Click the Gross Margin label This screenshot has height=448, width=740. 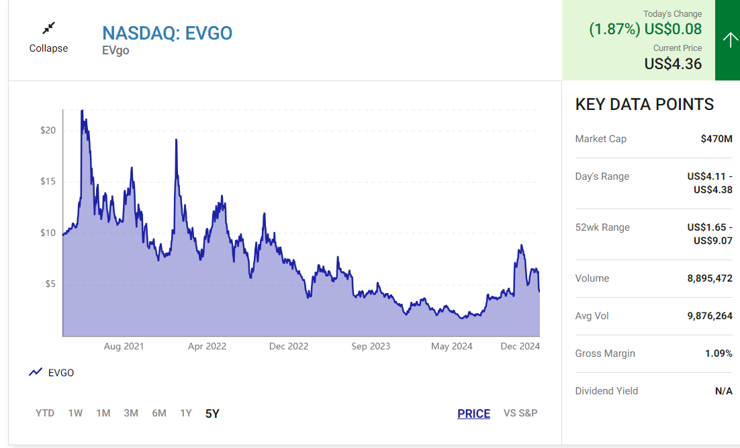(x=605, y=353)
